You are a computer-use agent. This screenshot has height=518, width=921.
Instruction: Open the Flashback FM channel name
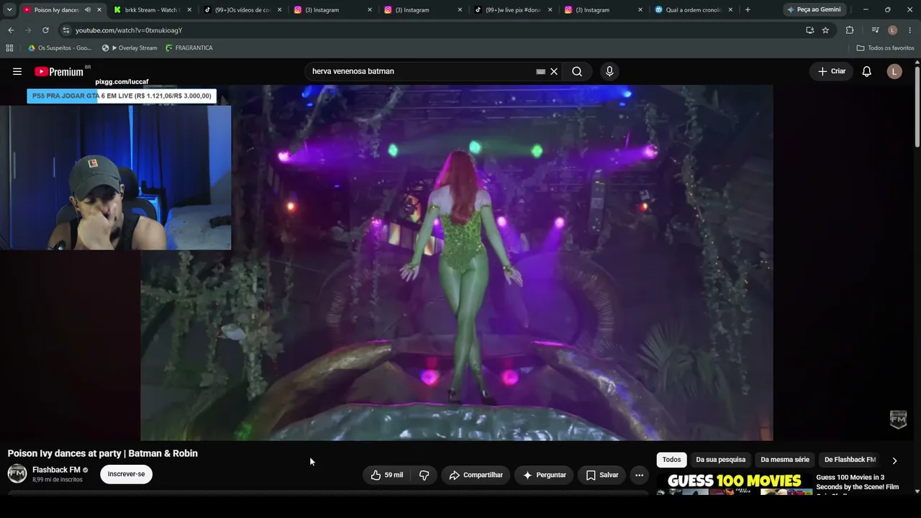56,470
